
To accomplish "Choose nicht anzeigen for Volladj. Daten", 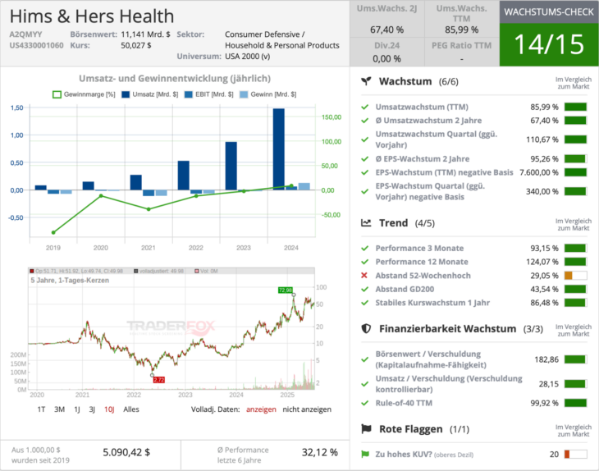I will pyautogui.click(x=307, y=409).
